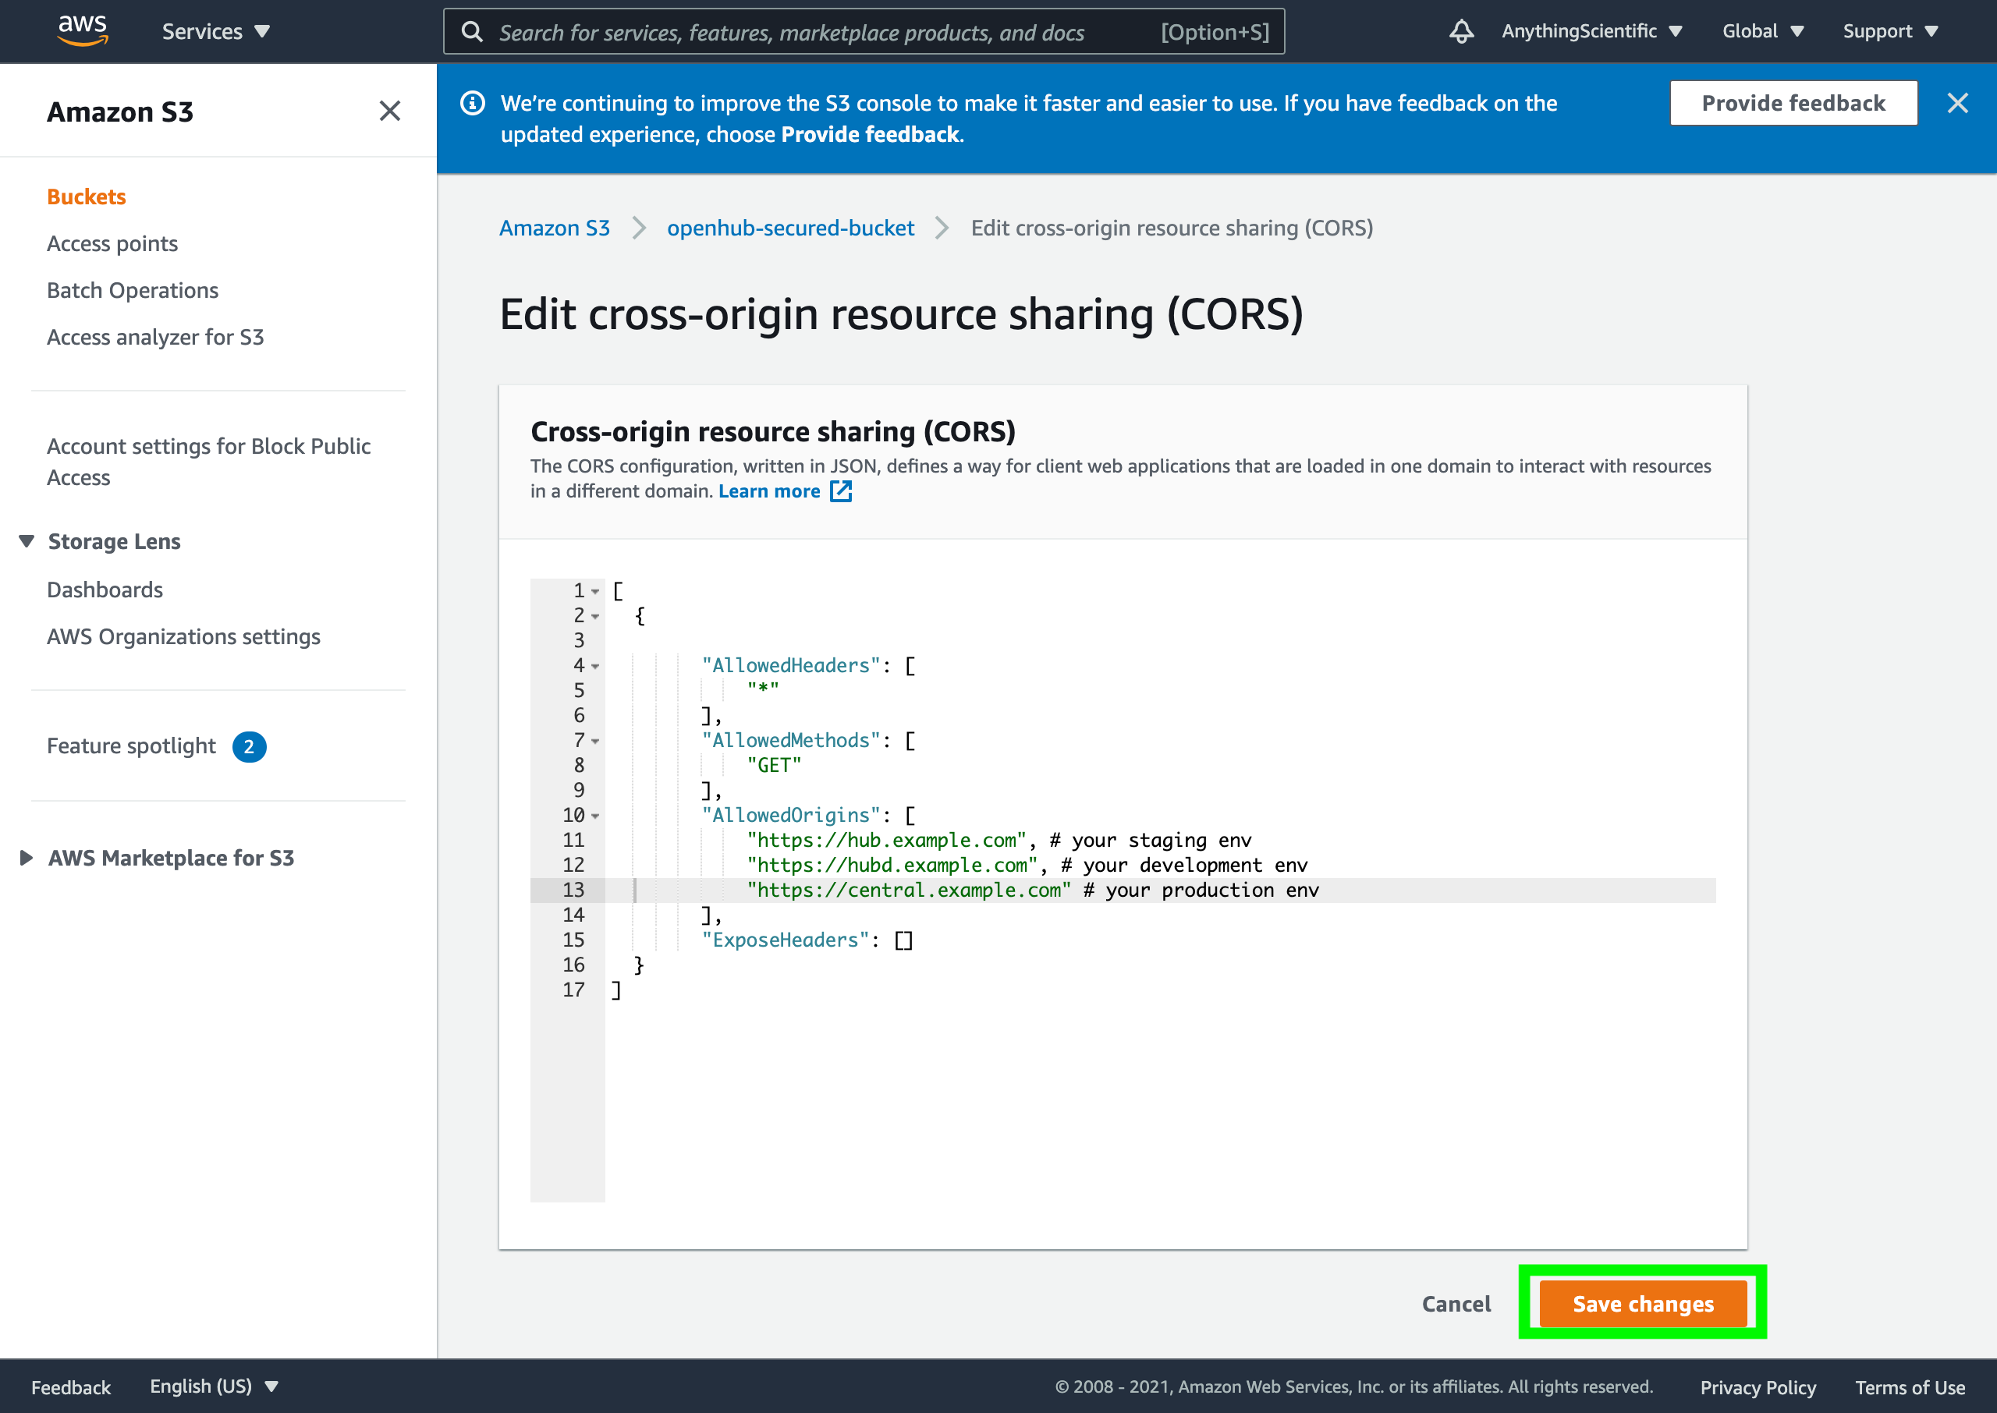Click the Feature spotlight badge 2
Viewport: 1997px width, 1413px height.
coord(249,746)
